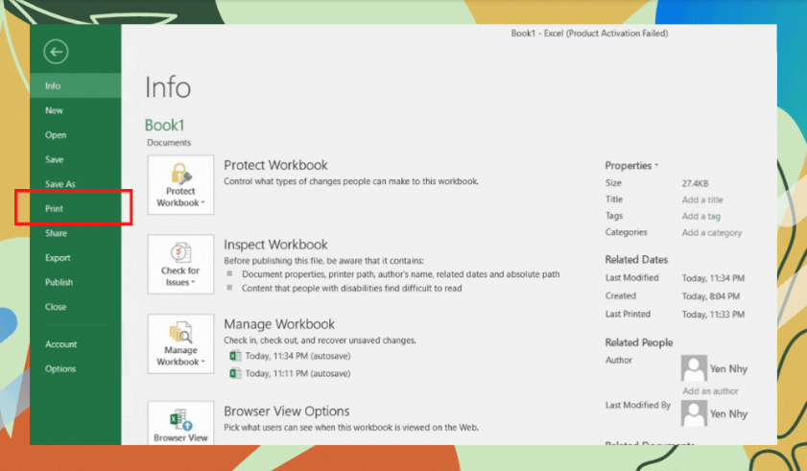Click Last Modified By user avatar
This screenshot has width=807, height=471.
click(694, 413)
